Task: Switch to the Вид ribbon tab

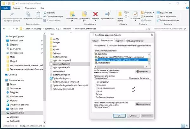Action: (42, 8)
